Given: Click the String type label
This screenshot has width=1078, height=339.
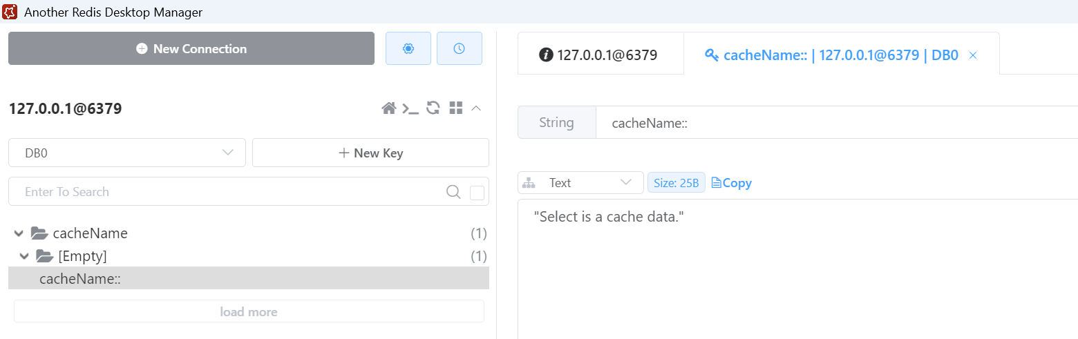Looking at the screenshot, I should [x=556, y=122].
